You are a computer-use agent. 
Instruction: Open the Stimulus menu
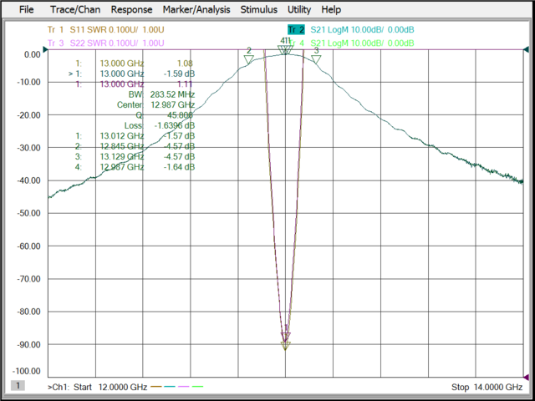[x=259, y=9]
